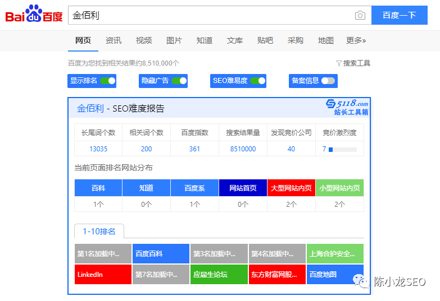Viewport: 440px width, 301px height.
Task: Click related words count 200
Action: click(146, 149)
